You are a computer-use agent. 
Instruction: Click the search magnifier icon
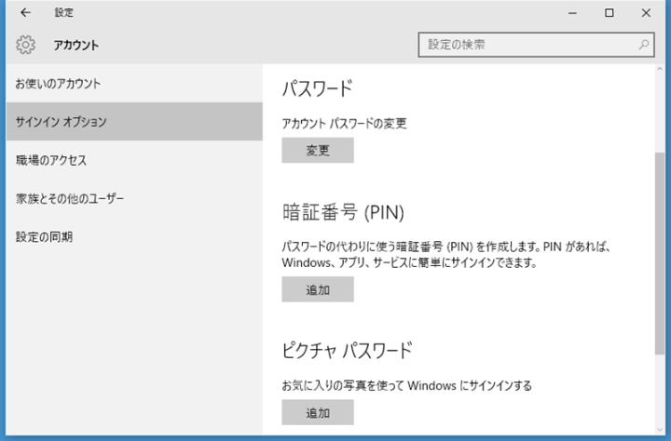click(x=643, y=45)
